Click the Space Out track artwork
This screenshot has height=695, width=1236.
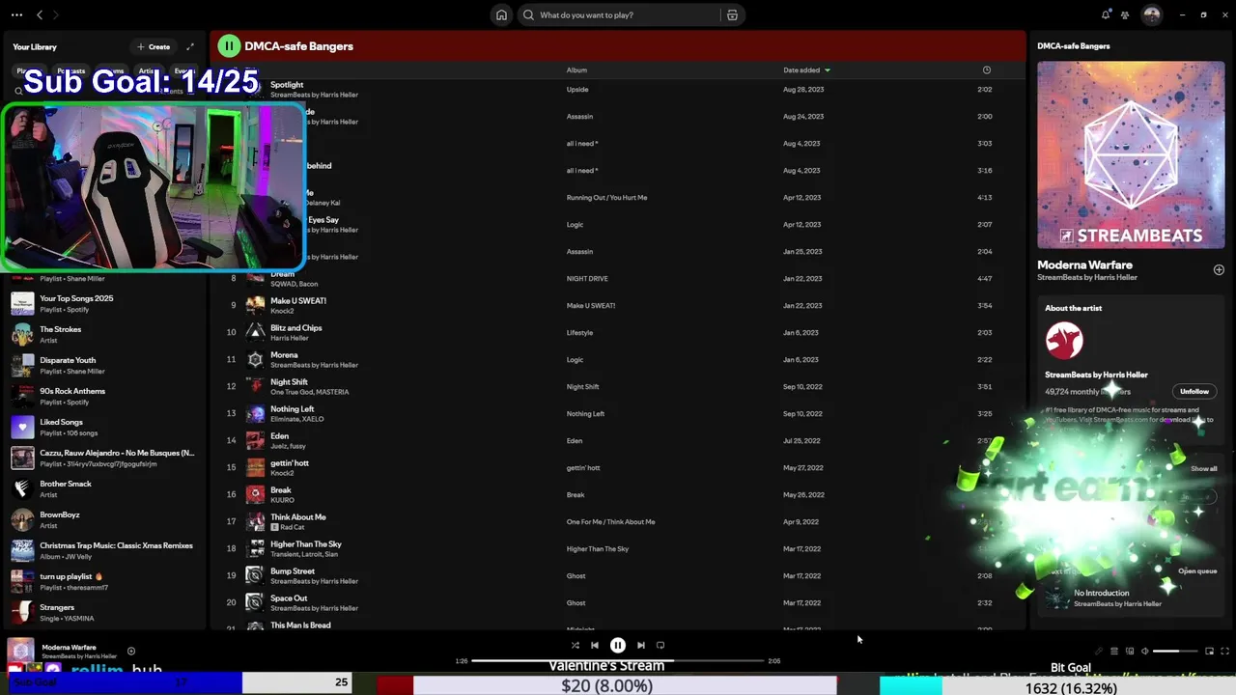pyautogui.click(x=255, y=602)
